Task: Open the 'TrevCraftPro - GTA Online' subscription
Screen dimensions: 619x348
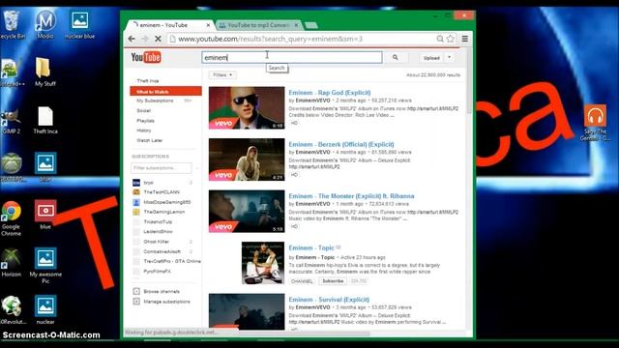Action: [172, 261]
